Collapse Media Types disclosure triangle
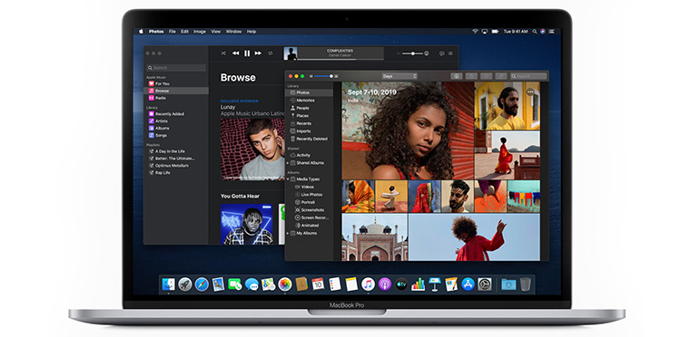 pos(288,179)
